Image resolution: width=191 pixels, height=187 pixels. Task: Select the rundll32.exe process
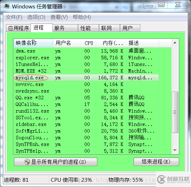tap(86, 111)
